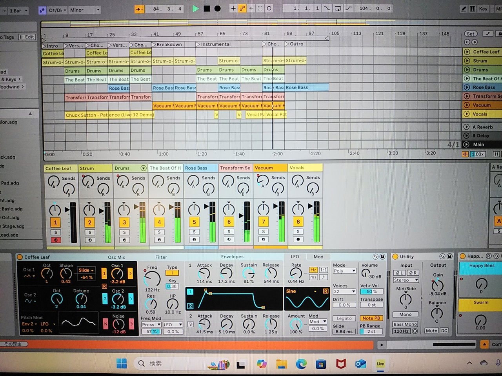The image size is (502, 376).
Task: Open the C#/Db root note dropdown
Action: click(x=57, y=10)
